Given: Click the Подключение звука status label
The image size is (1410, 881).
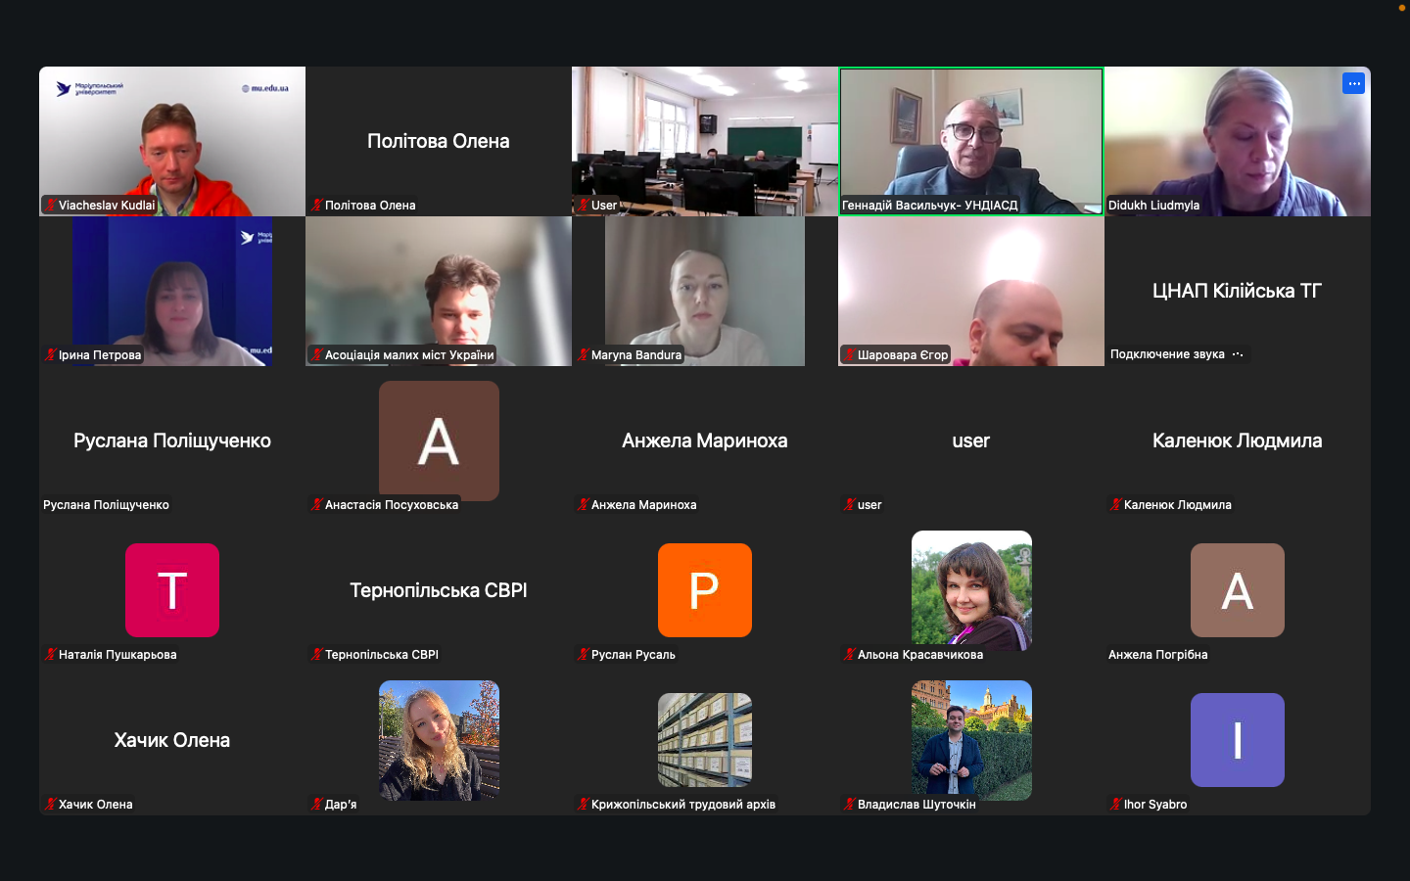Looking at the screenshot, I should coord(1167,354).
